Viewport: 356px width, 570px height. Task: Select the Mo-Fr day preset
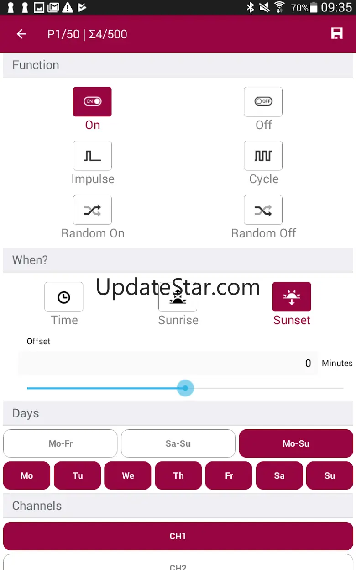60,443
